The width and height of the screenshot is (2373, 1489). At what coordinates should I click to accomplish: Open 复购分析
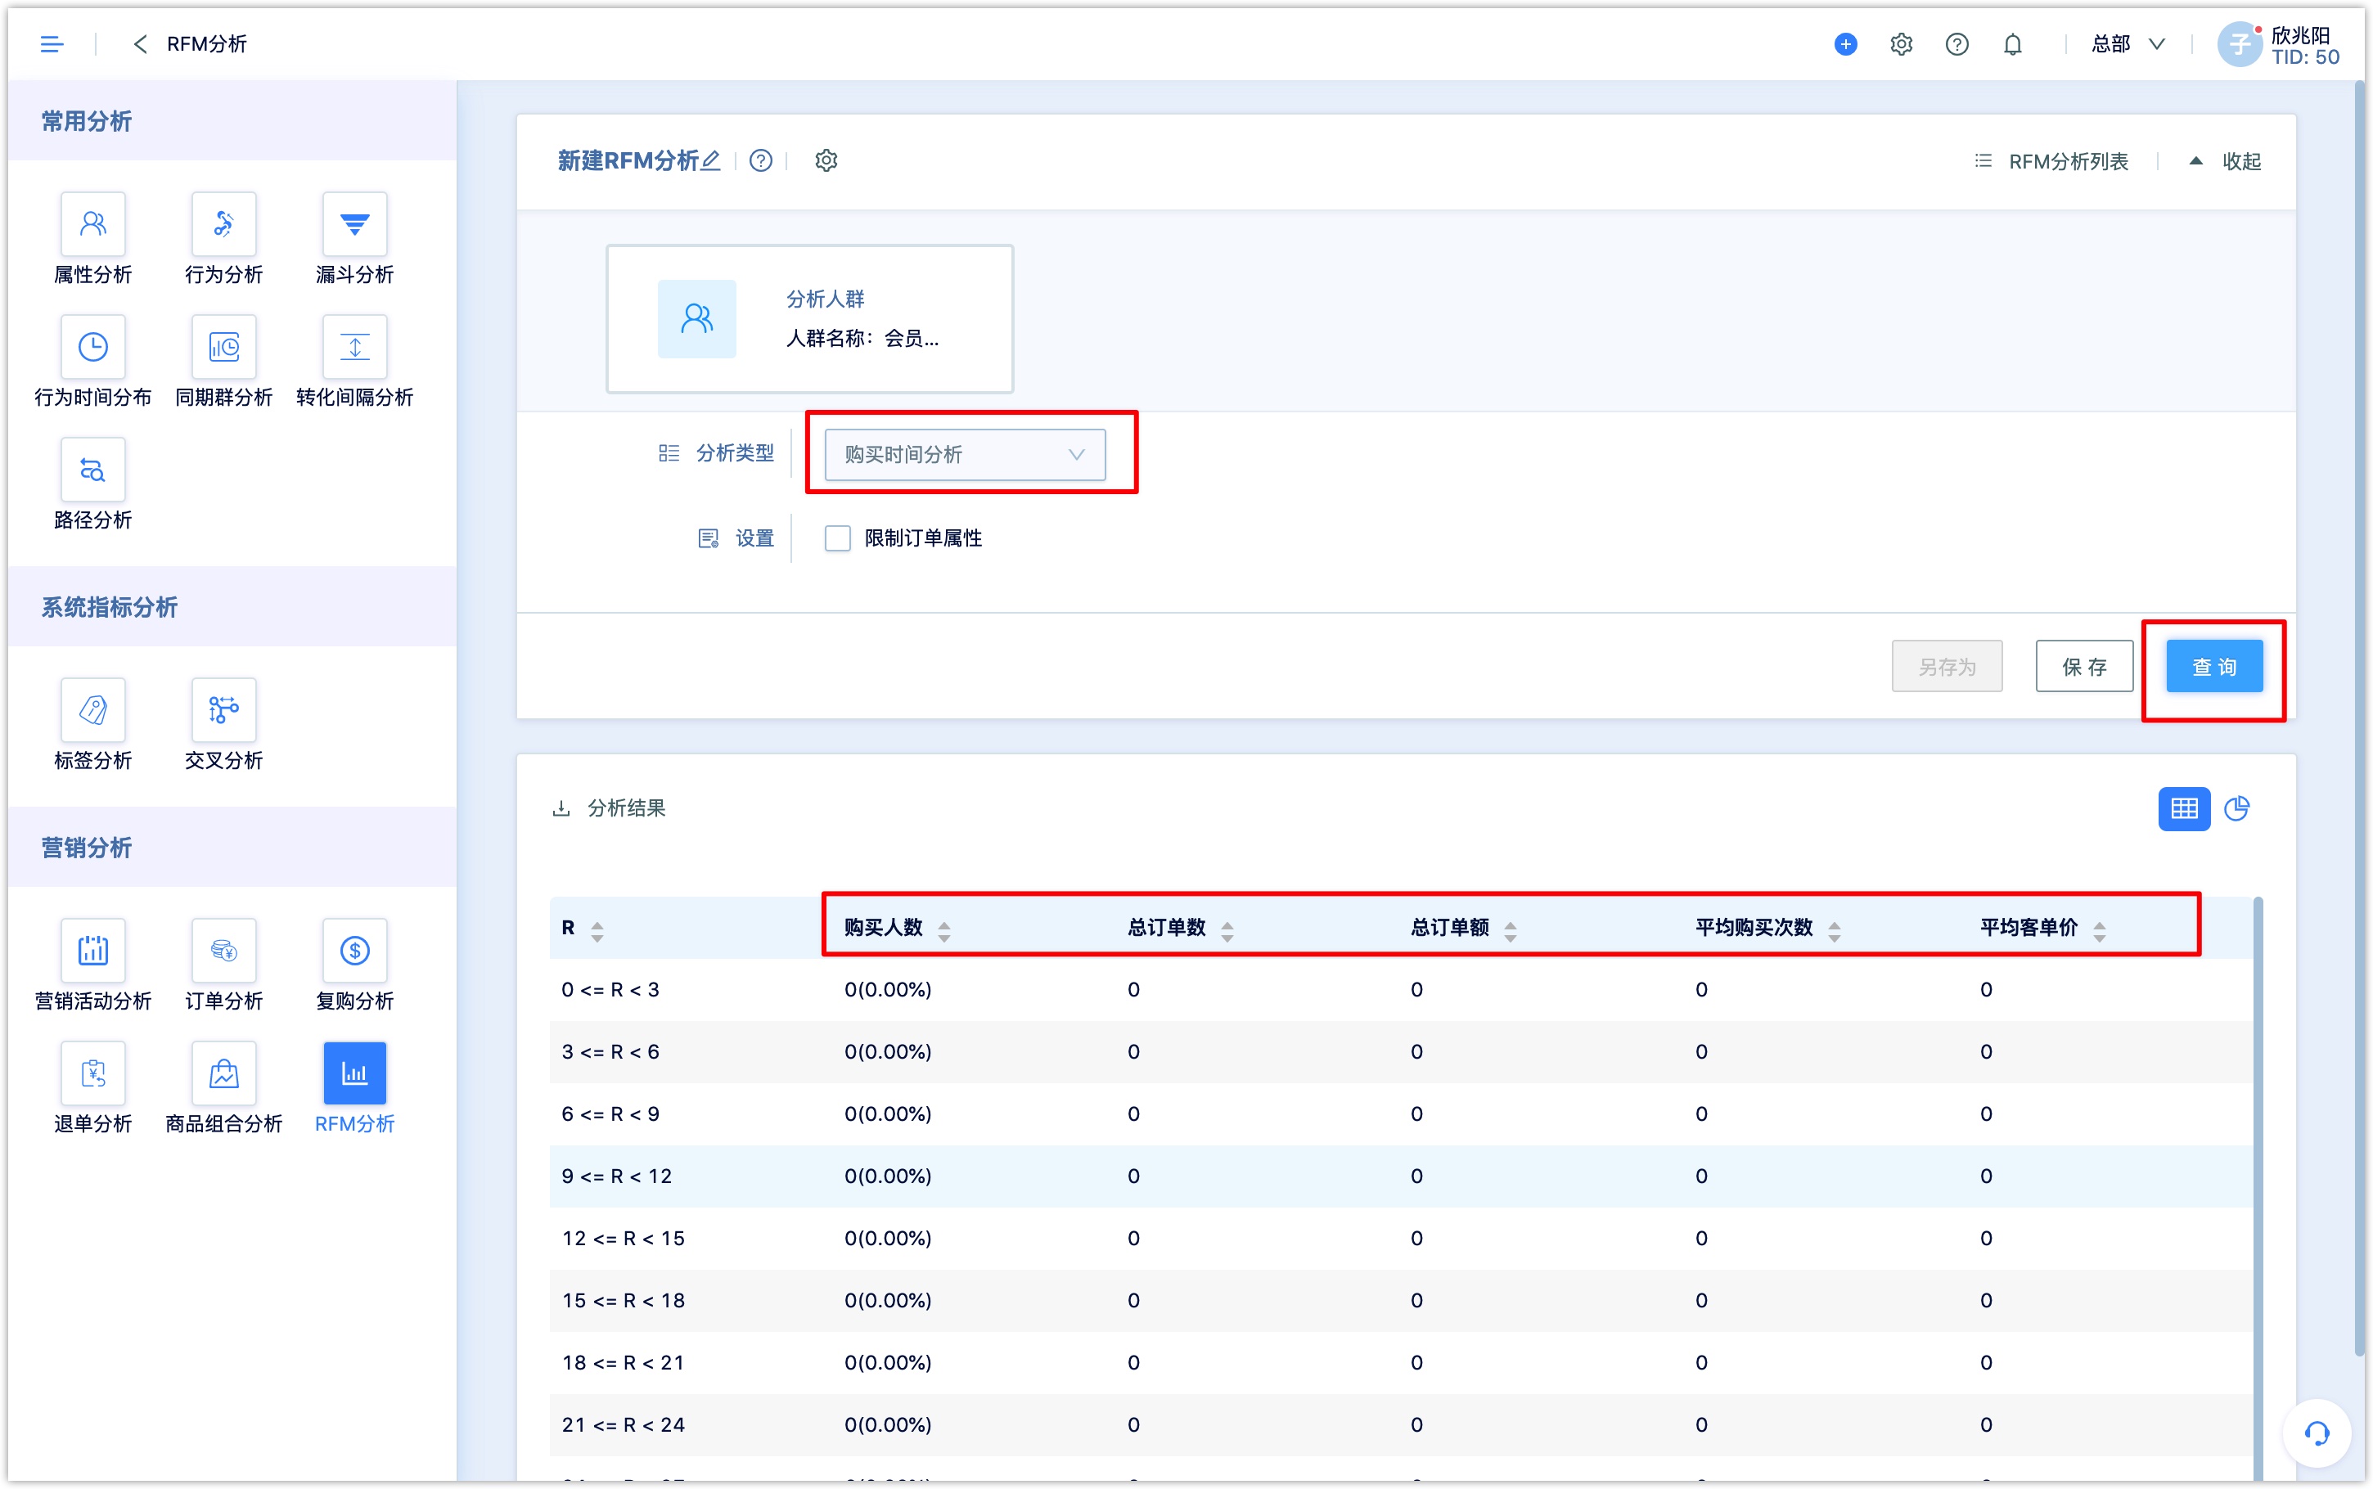point(354,965)
